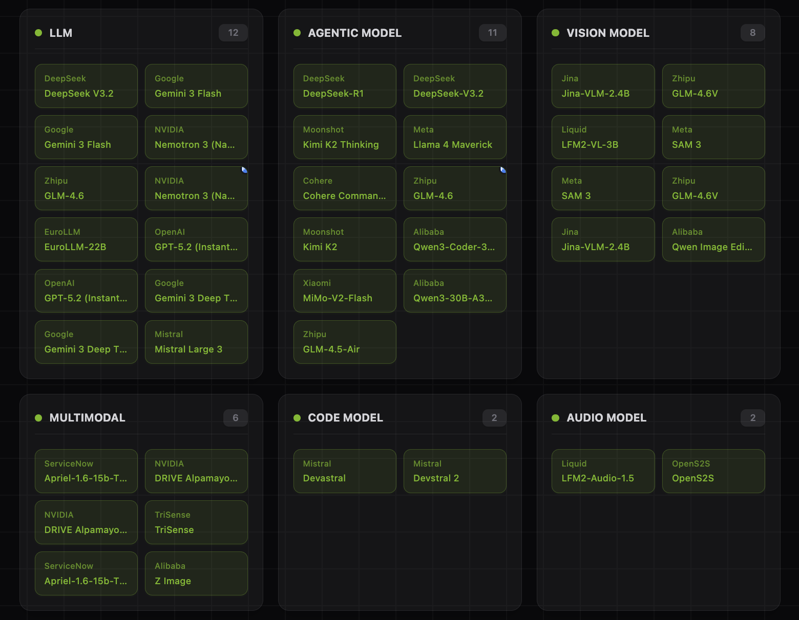Click the green dot beside Audio Model
This screenshot has height=620, width=799.
555,418
